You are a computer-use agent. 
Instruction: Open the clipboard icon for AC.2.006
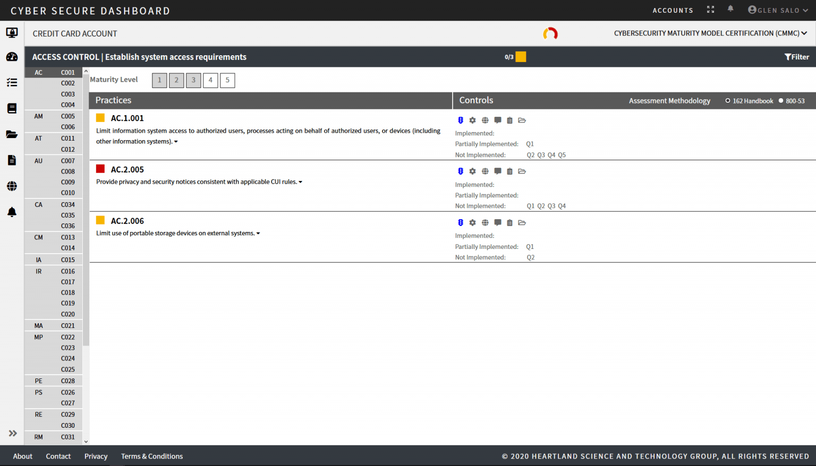(509, 223)
